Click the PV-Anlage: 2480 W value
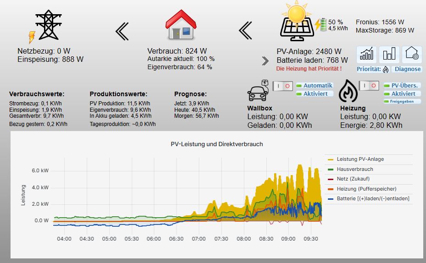The width and height of the screenshot is (426, 263). coord(309,52)
